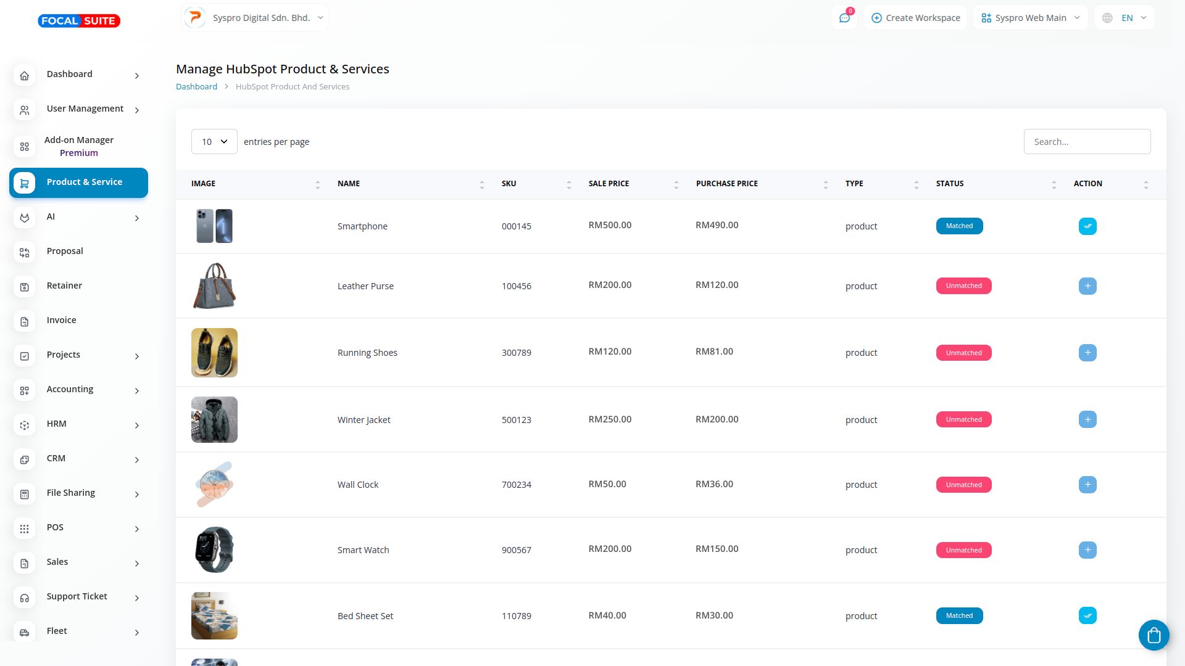Select Add-on Manager Premium menu item
The width and height of the screenshot is (1185, 666).
click(78, 147)
